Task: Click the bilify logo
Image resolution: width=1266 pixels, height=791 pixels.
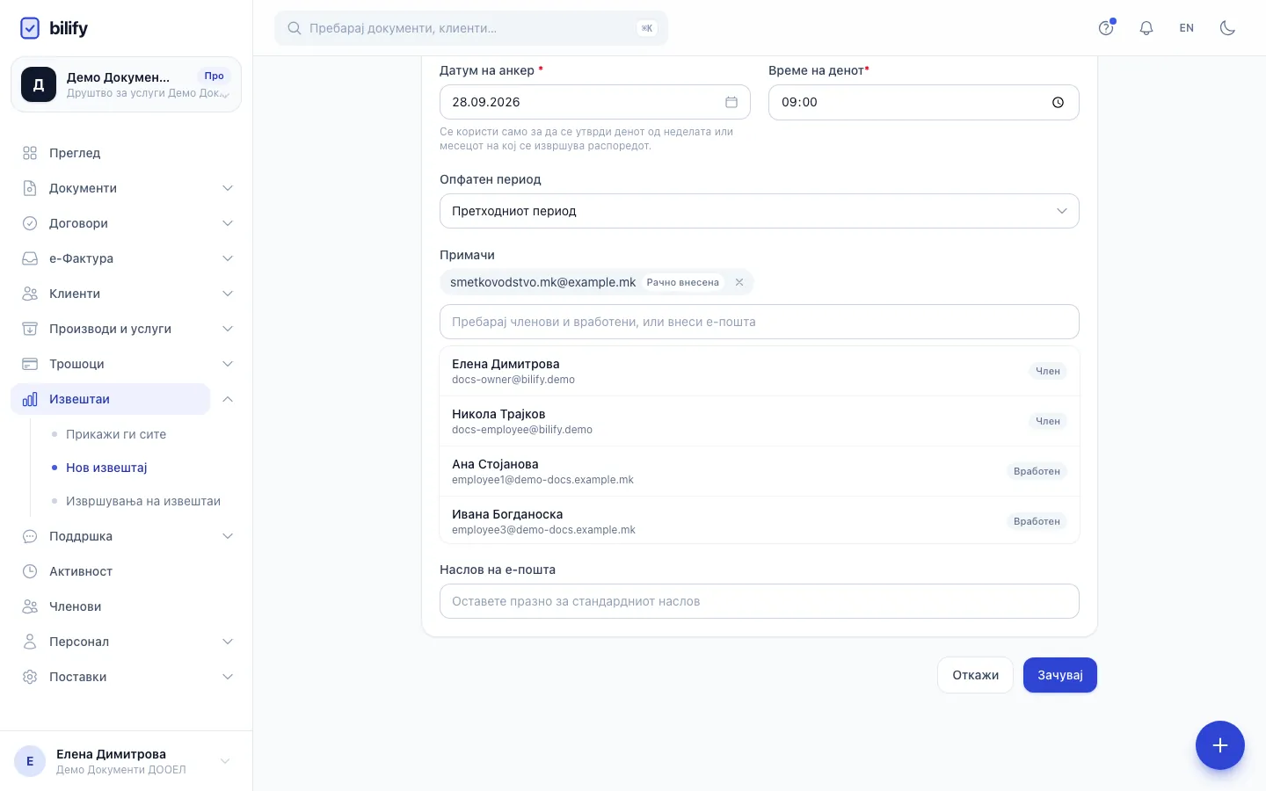Action: pos(54,28)
